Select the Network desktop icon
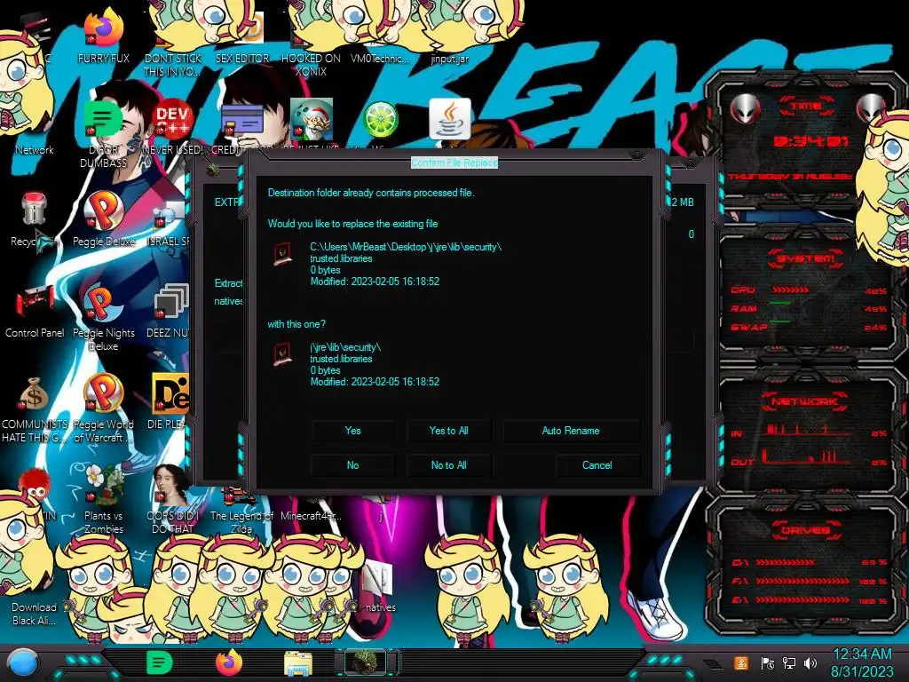Image resolution: width=909 pixels, height=682 pixels. [35, 149]
